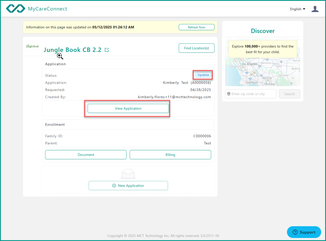Open the user profile icon
326x241 pixels.
315,9
